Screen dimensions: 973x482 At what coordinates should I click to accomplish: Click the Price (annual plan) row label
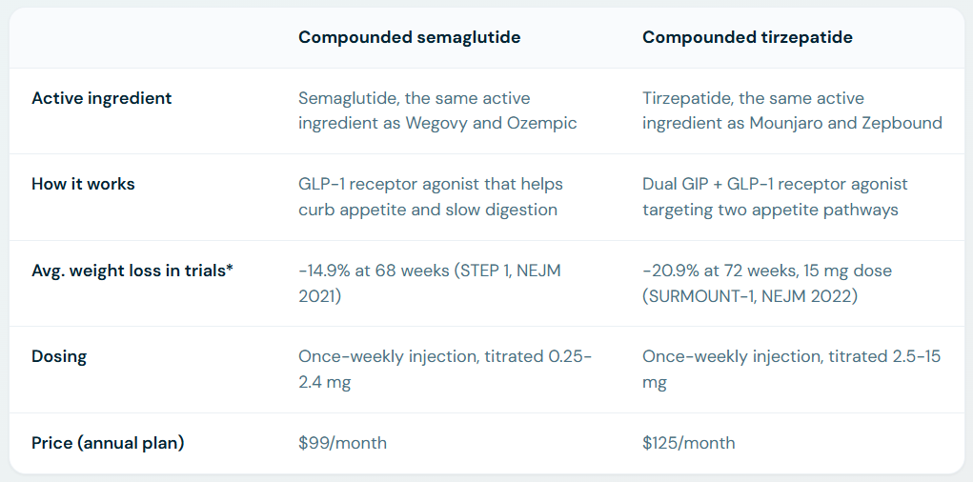coord(108,443)
